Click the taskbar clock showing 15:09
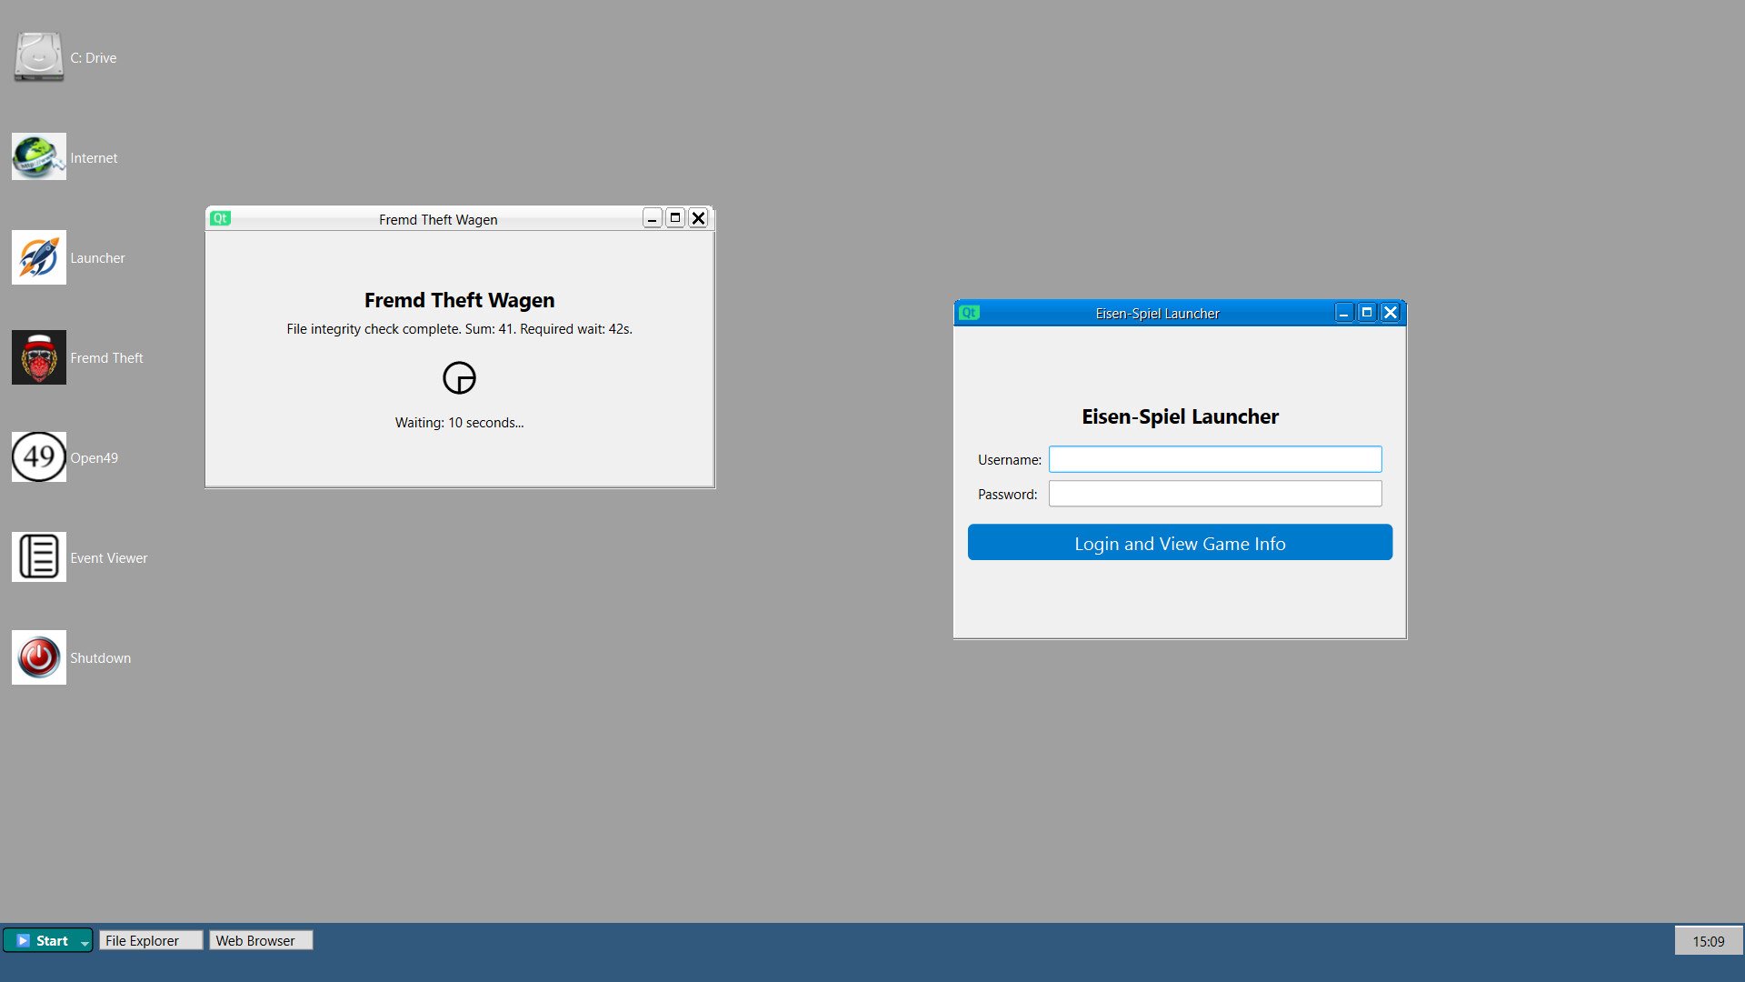 pyautogui.click(x=1710, y=940)
